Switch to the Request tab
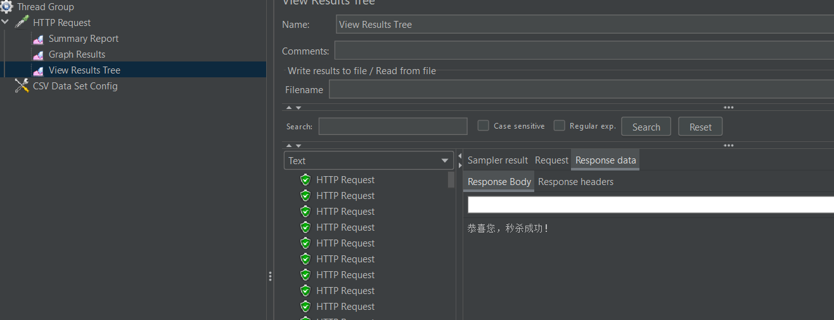 (x=551, y=160)
